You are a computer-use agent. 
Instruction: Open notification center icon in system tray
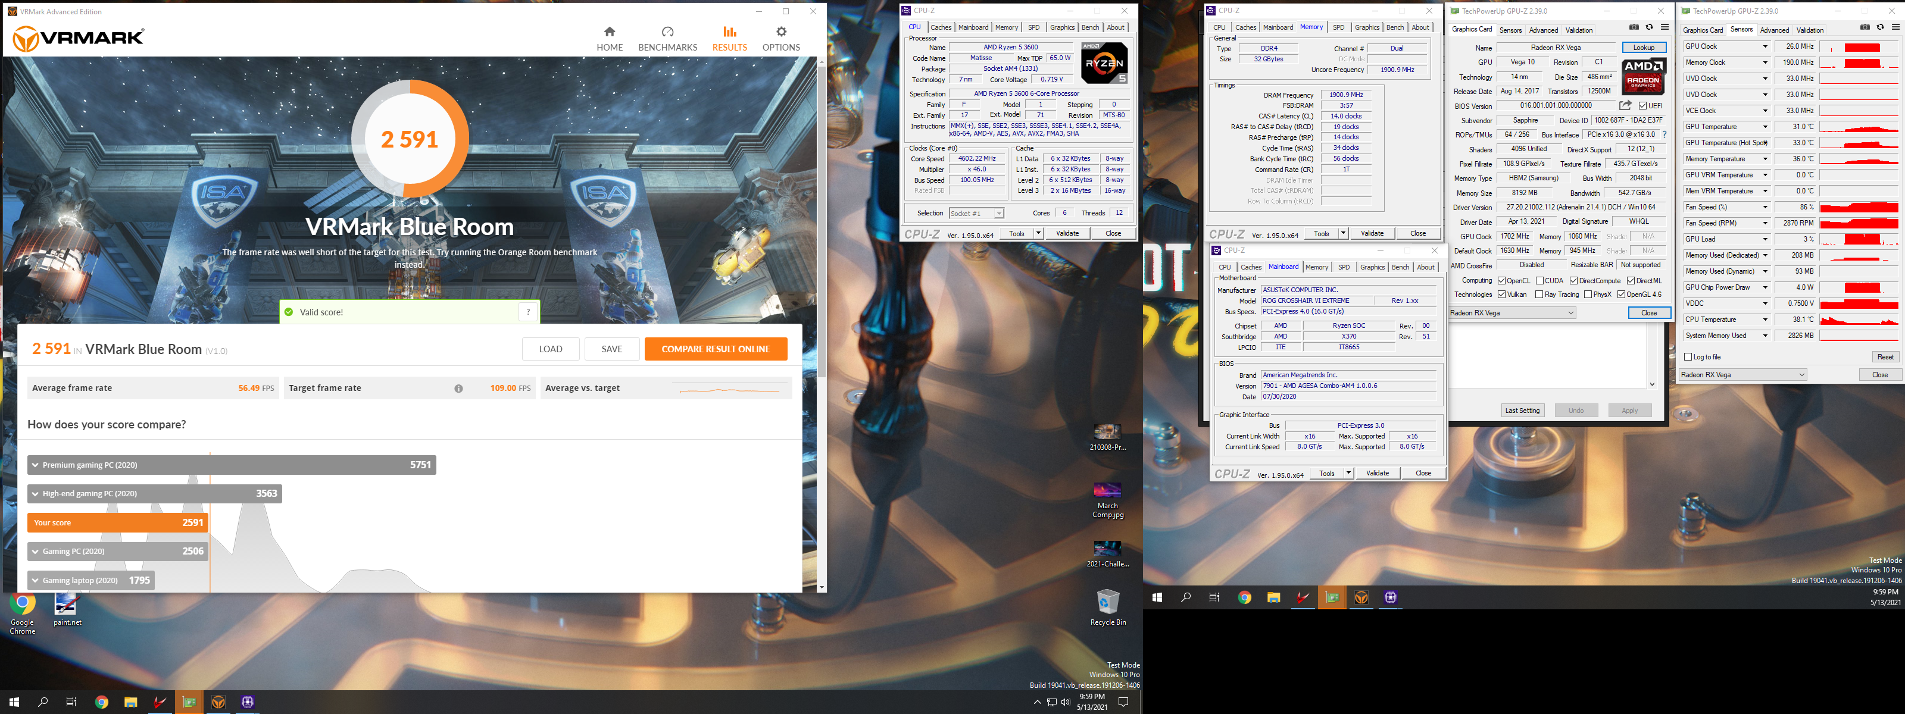[x=1123, y=702]
